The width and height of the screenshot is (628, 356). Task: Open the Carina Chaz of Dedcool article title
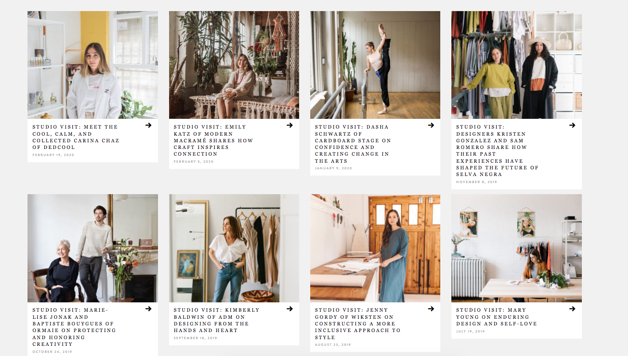pos(75,137)
